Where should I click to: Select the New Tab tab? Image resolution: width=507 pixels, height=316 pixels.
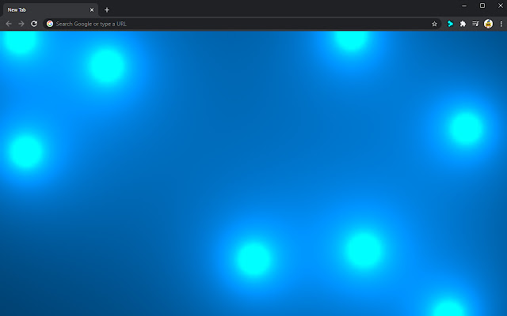[x=51, y=10]
